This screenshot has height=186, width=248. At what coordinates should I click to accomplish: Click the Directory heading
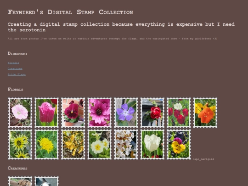[17, 53]
